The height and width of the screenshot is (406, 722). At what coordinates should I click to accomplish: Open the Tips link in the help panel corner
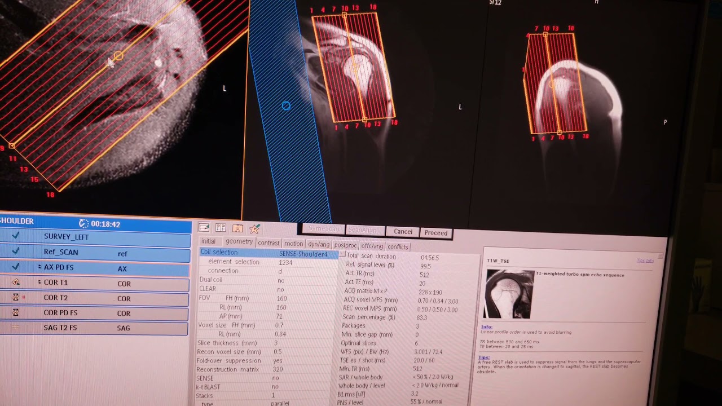pos(641,261)
